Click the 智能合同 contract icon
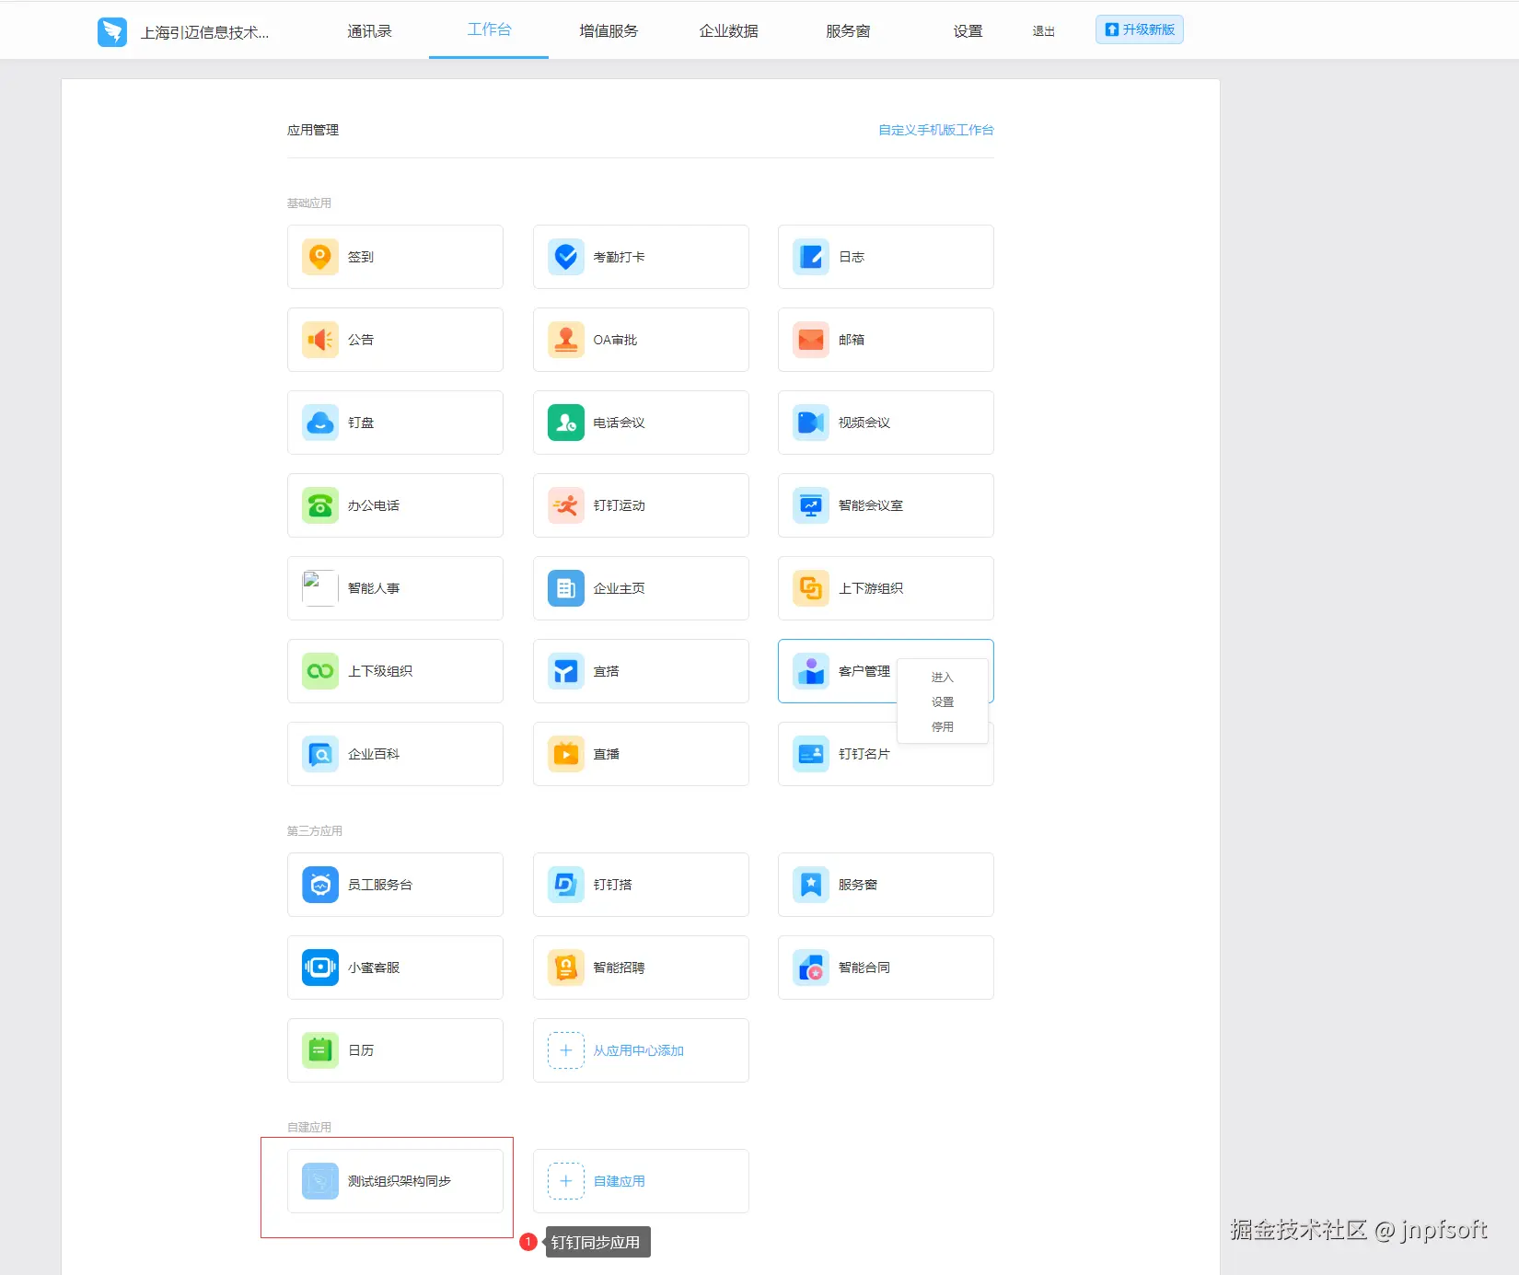The image size is (1519, 1275). (x=811, y=968)
